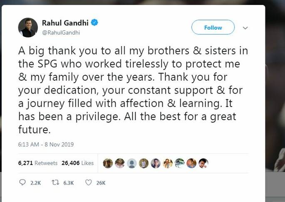
Task: Open Rahul Gandhi's profile picture
Action: pyautogui.click(x=28, y=27)
